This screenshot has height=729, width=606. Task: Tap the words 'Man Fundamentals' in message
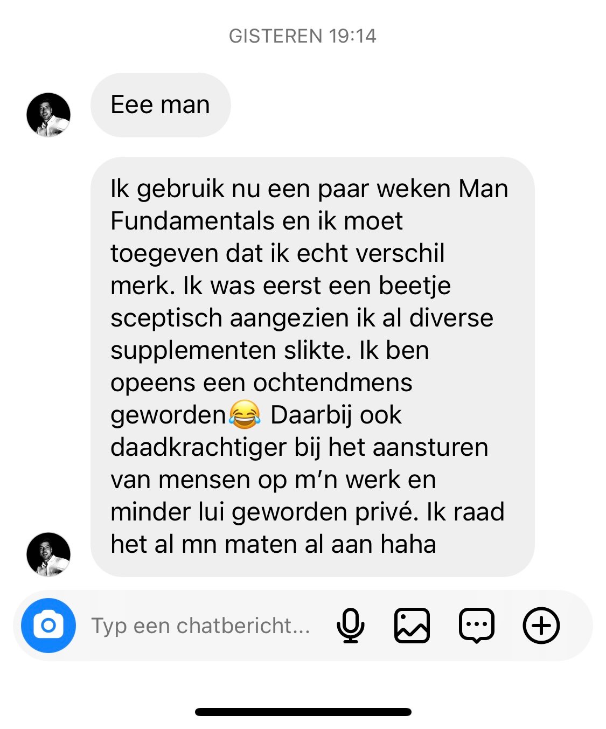point(309,205)
